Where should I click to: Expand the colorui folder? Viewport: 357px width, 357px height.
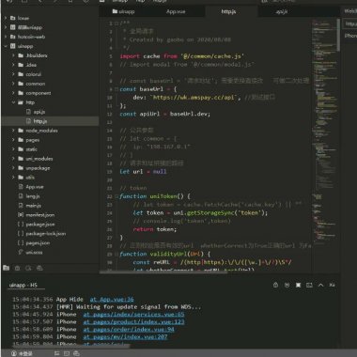pos(13,74)
